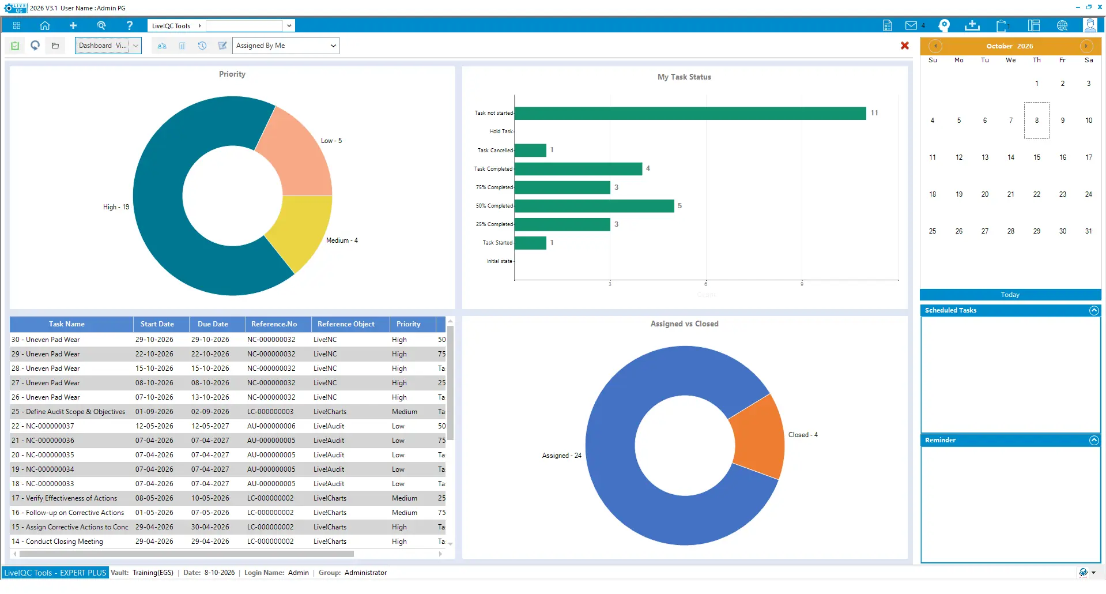Select October 15 in the calendar

pos(1037,157)
